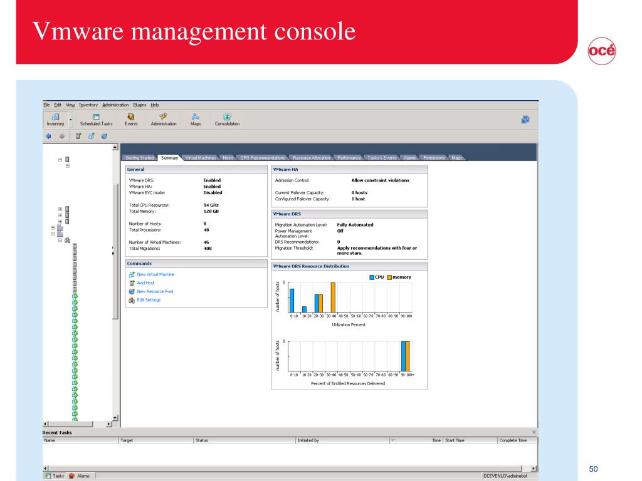This screenshot has height=481, width=642.
Task: Switch to the Hosts tab
Action: 228,158
